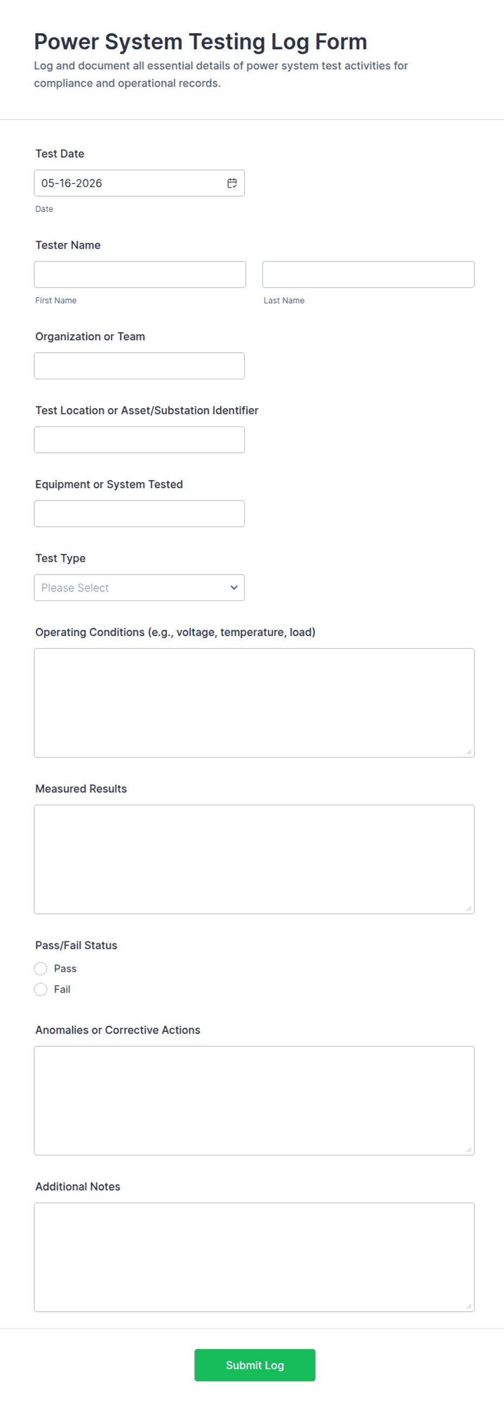Submit the log with the green button

[255, 1365]
